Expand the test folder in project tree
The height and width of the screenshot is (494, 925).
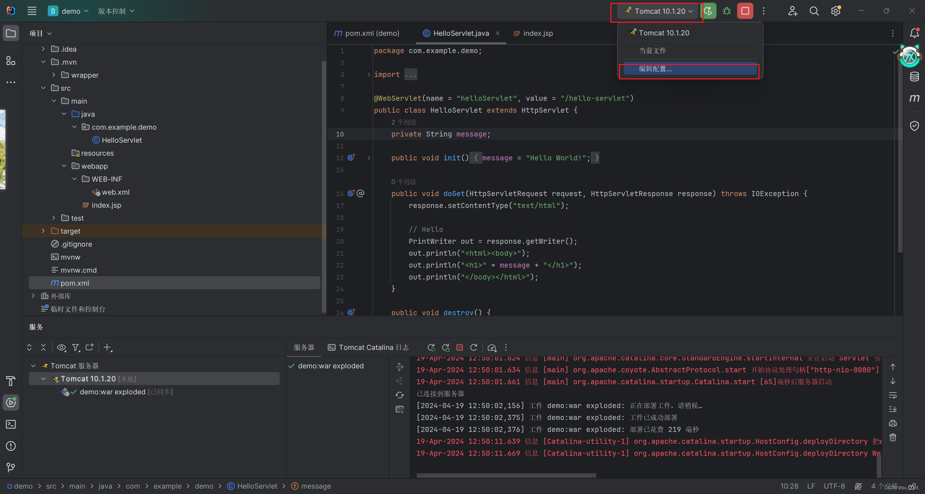pyautogui.click(x=53, y=218)
